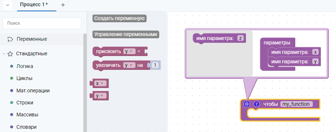
Task: Click the blue dot beside Логика
Action: (12, 66)
